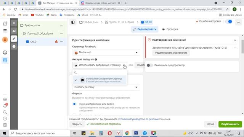The height and width of the screenshot is (137, 244).
Task: Open the Перевести bookmark
Action: [x=67, y=15]
